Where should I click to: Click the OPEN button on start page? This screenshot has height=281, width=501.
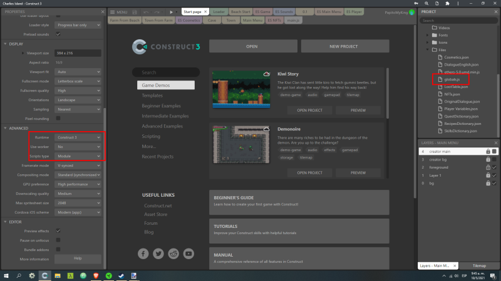[253, 46]
